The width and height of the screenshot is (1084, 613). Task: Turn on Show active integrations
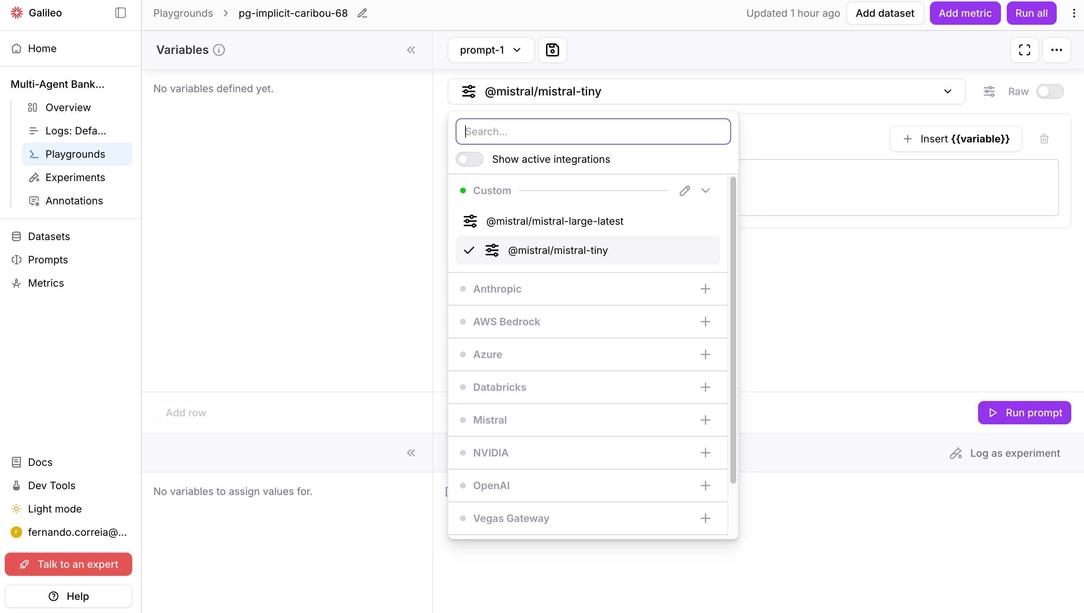[469, 159]
